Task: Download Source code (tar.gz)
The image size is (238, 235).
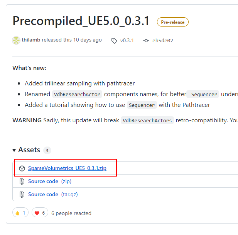Action: 43,195
